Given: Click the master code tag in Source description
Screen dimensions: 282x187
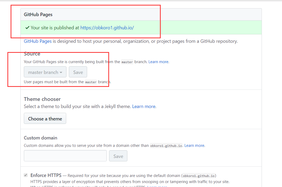Looking at the screenshot, I should point(127,62).
